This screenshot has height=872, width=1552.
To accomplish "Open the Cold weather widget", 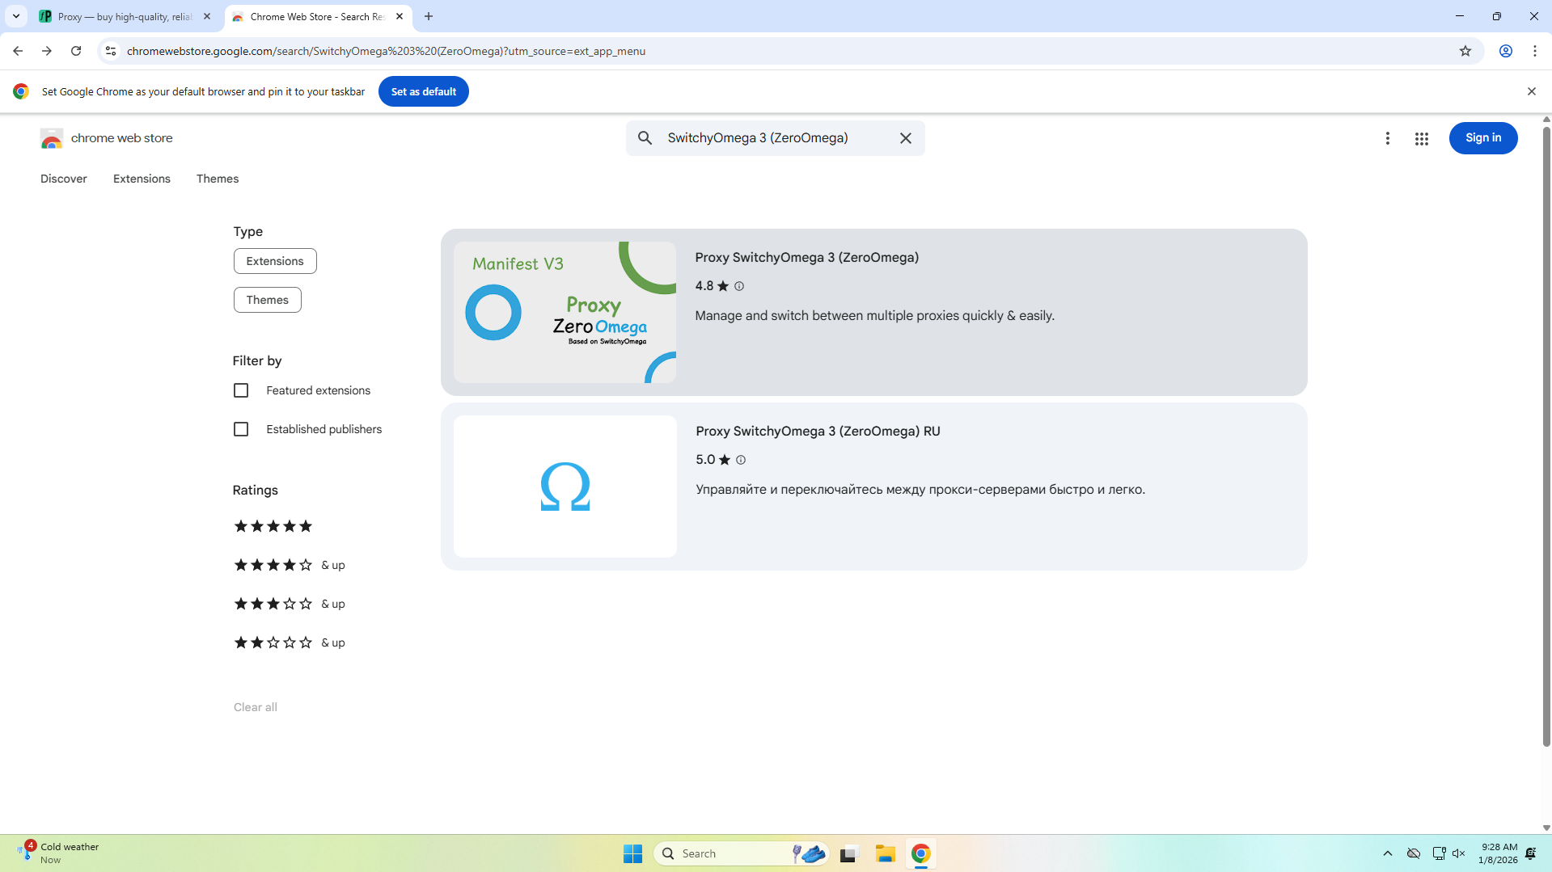I will tap(58, 853).
